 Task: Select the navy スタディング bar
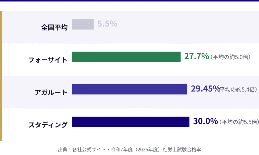[x=131, y=122]
